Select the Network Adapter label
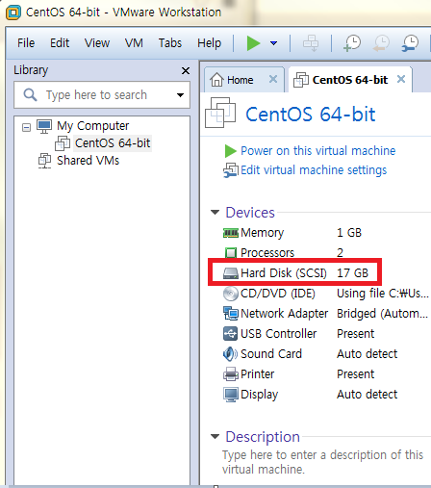Screen dimensions: 431x488 tap(284, 314)
